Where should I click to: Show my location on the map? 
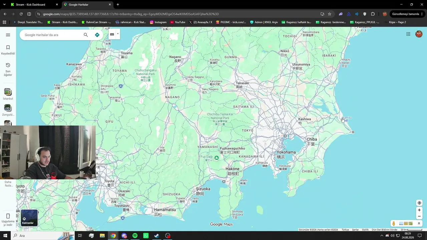419,203
